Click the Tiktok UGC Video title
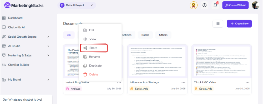 205,82
